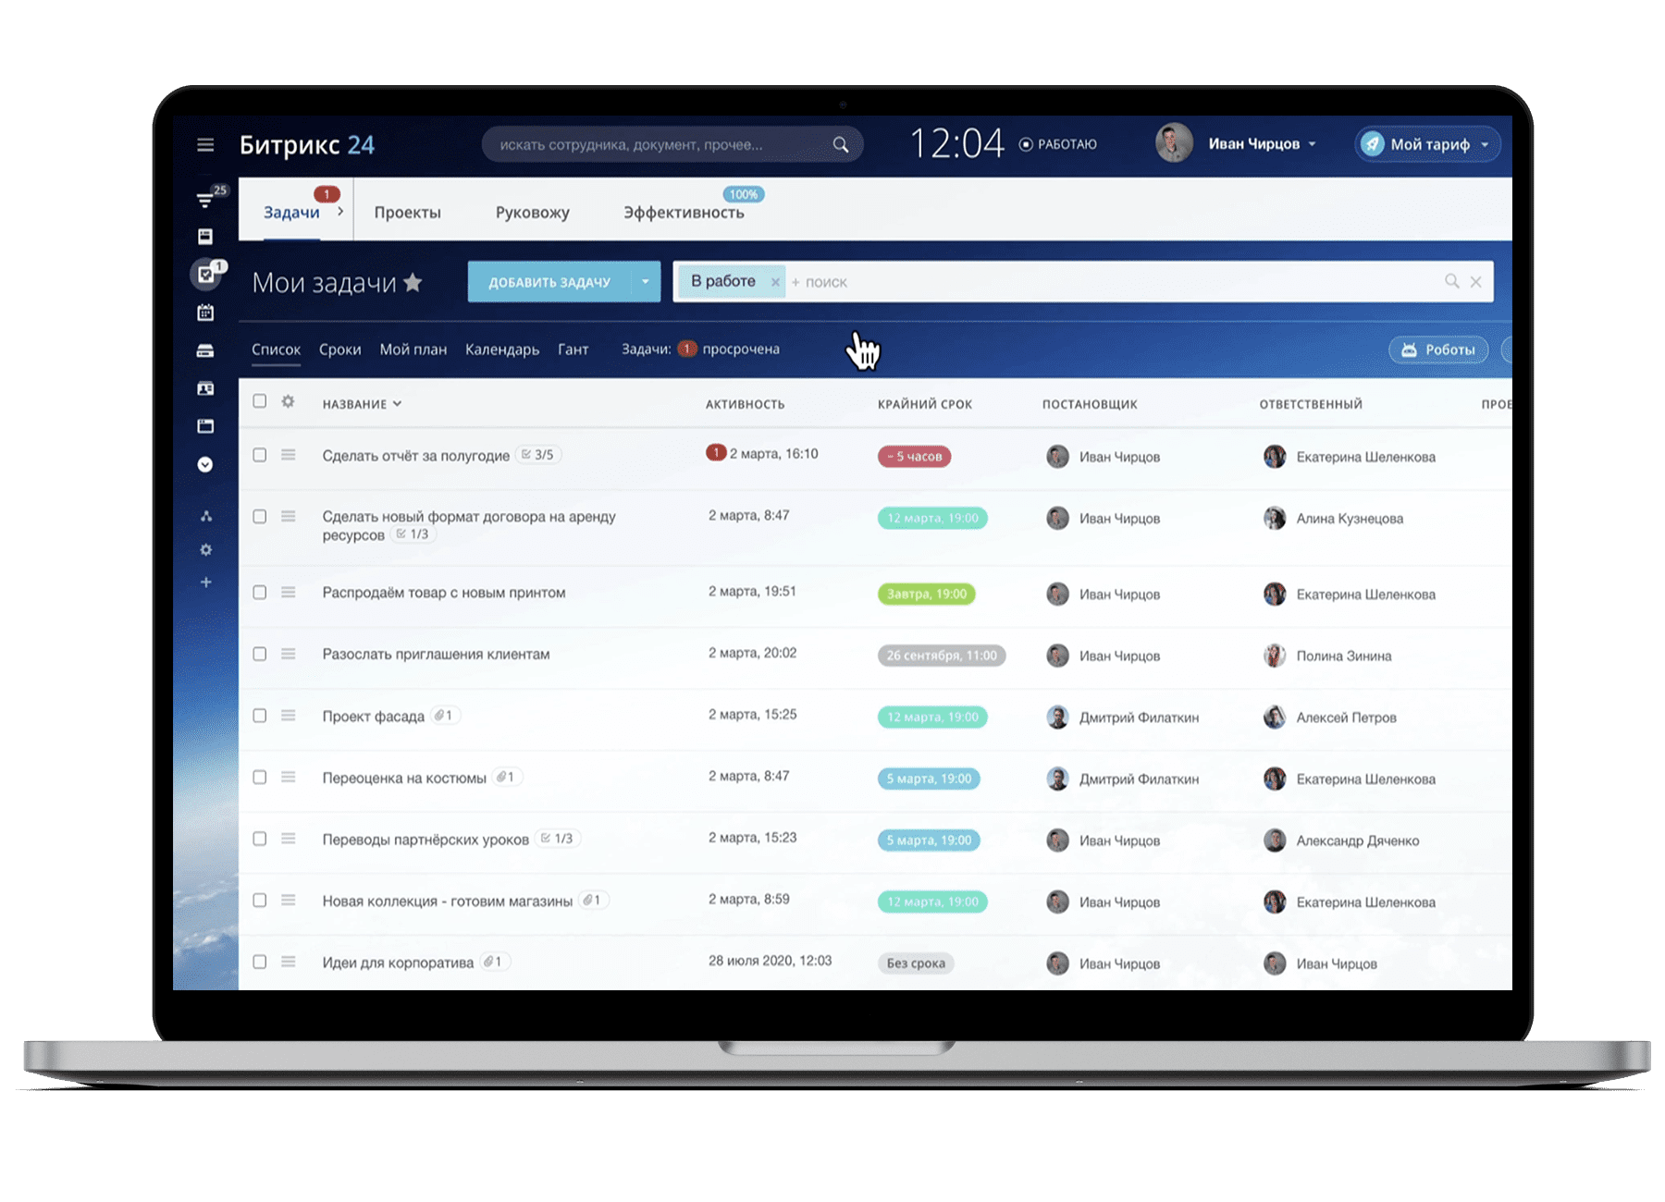
Task: Remove the В работе filter chip
Action: 775,282
